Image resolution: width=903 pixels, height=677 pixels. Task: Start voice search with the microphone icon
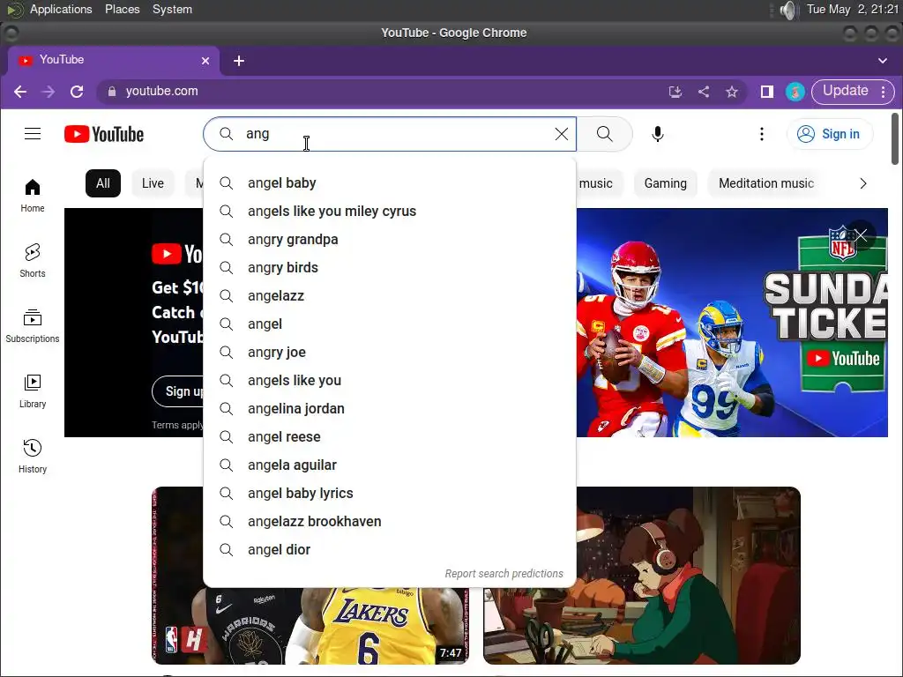658,134
